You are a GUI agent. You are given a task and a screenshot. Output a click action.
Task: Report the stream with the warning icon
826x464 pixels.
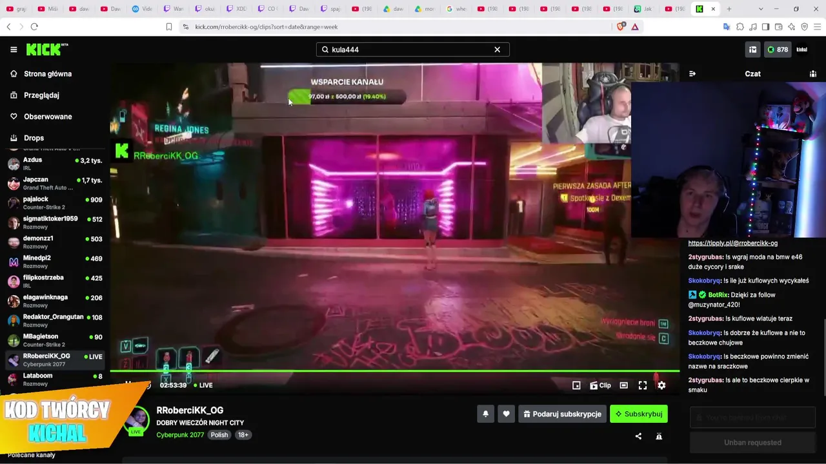click(x=659, y=436)
